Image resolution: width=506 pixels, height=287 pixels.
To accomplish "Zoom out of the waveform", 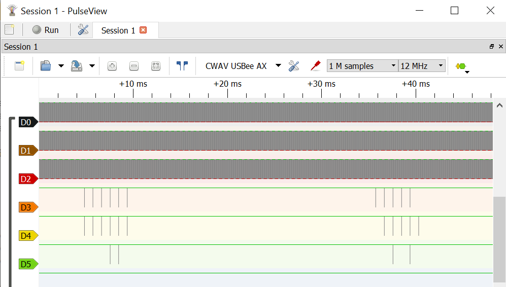I will 134,66.
